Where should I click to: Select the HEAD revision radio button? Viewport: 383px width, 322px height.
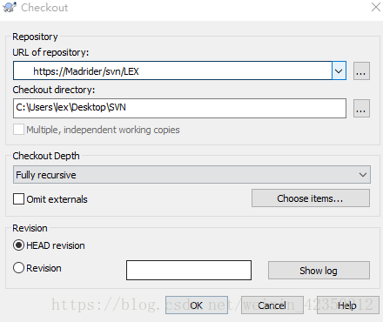pyautogui.click(x=18, y=245)
